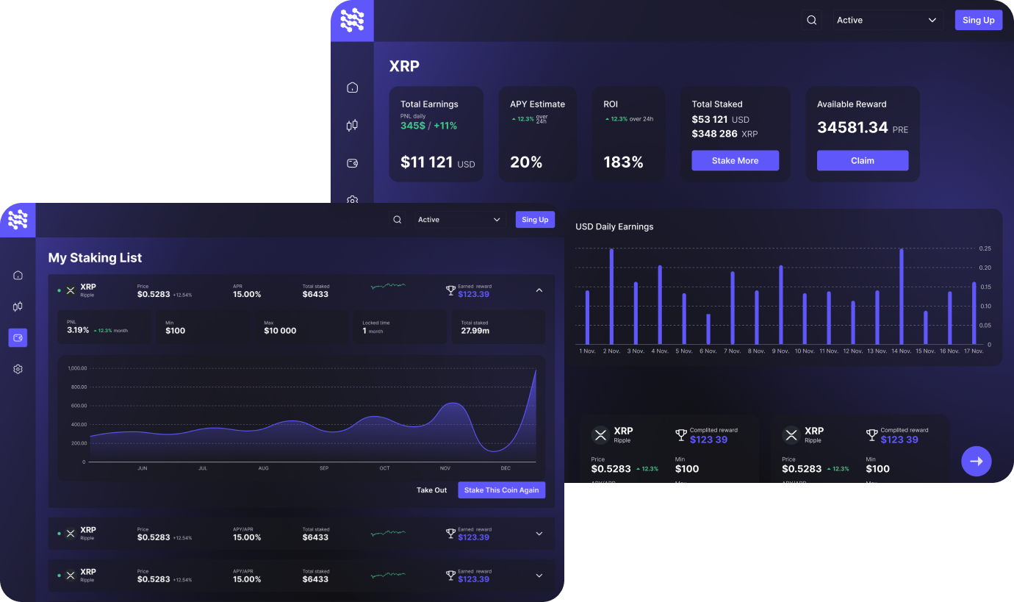Click the Claim reward button
The image size is (1014, 602).
[862, 160]
